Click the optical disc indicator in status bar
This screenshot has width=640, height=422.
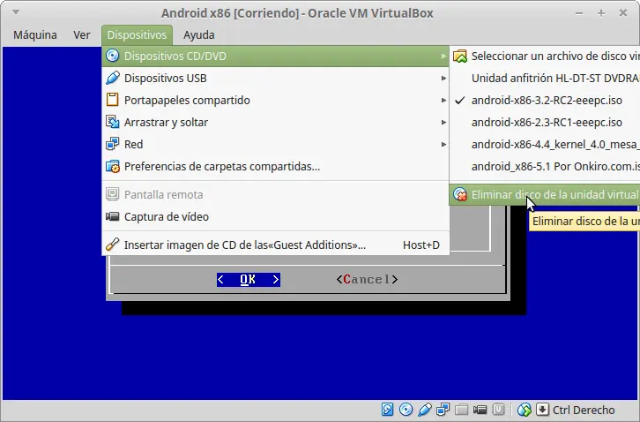click(406, 410)
